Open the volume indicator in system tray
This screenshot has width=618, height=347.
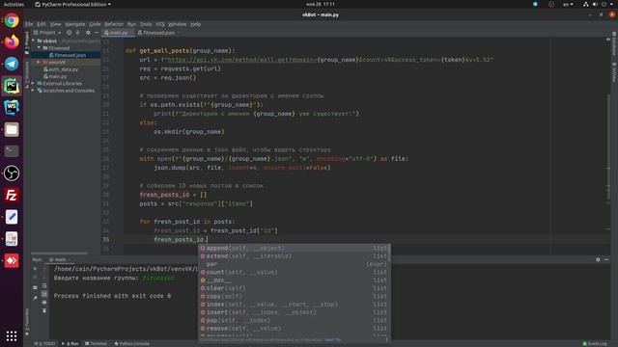coord(595,4)
